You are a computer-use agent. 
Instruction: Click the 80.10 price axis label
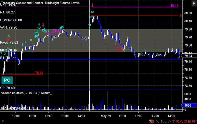click(x=188, y=21)
